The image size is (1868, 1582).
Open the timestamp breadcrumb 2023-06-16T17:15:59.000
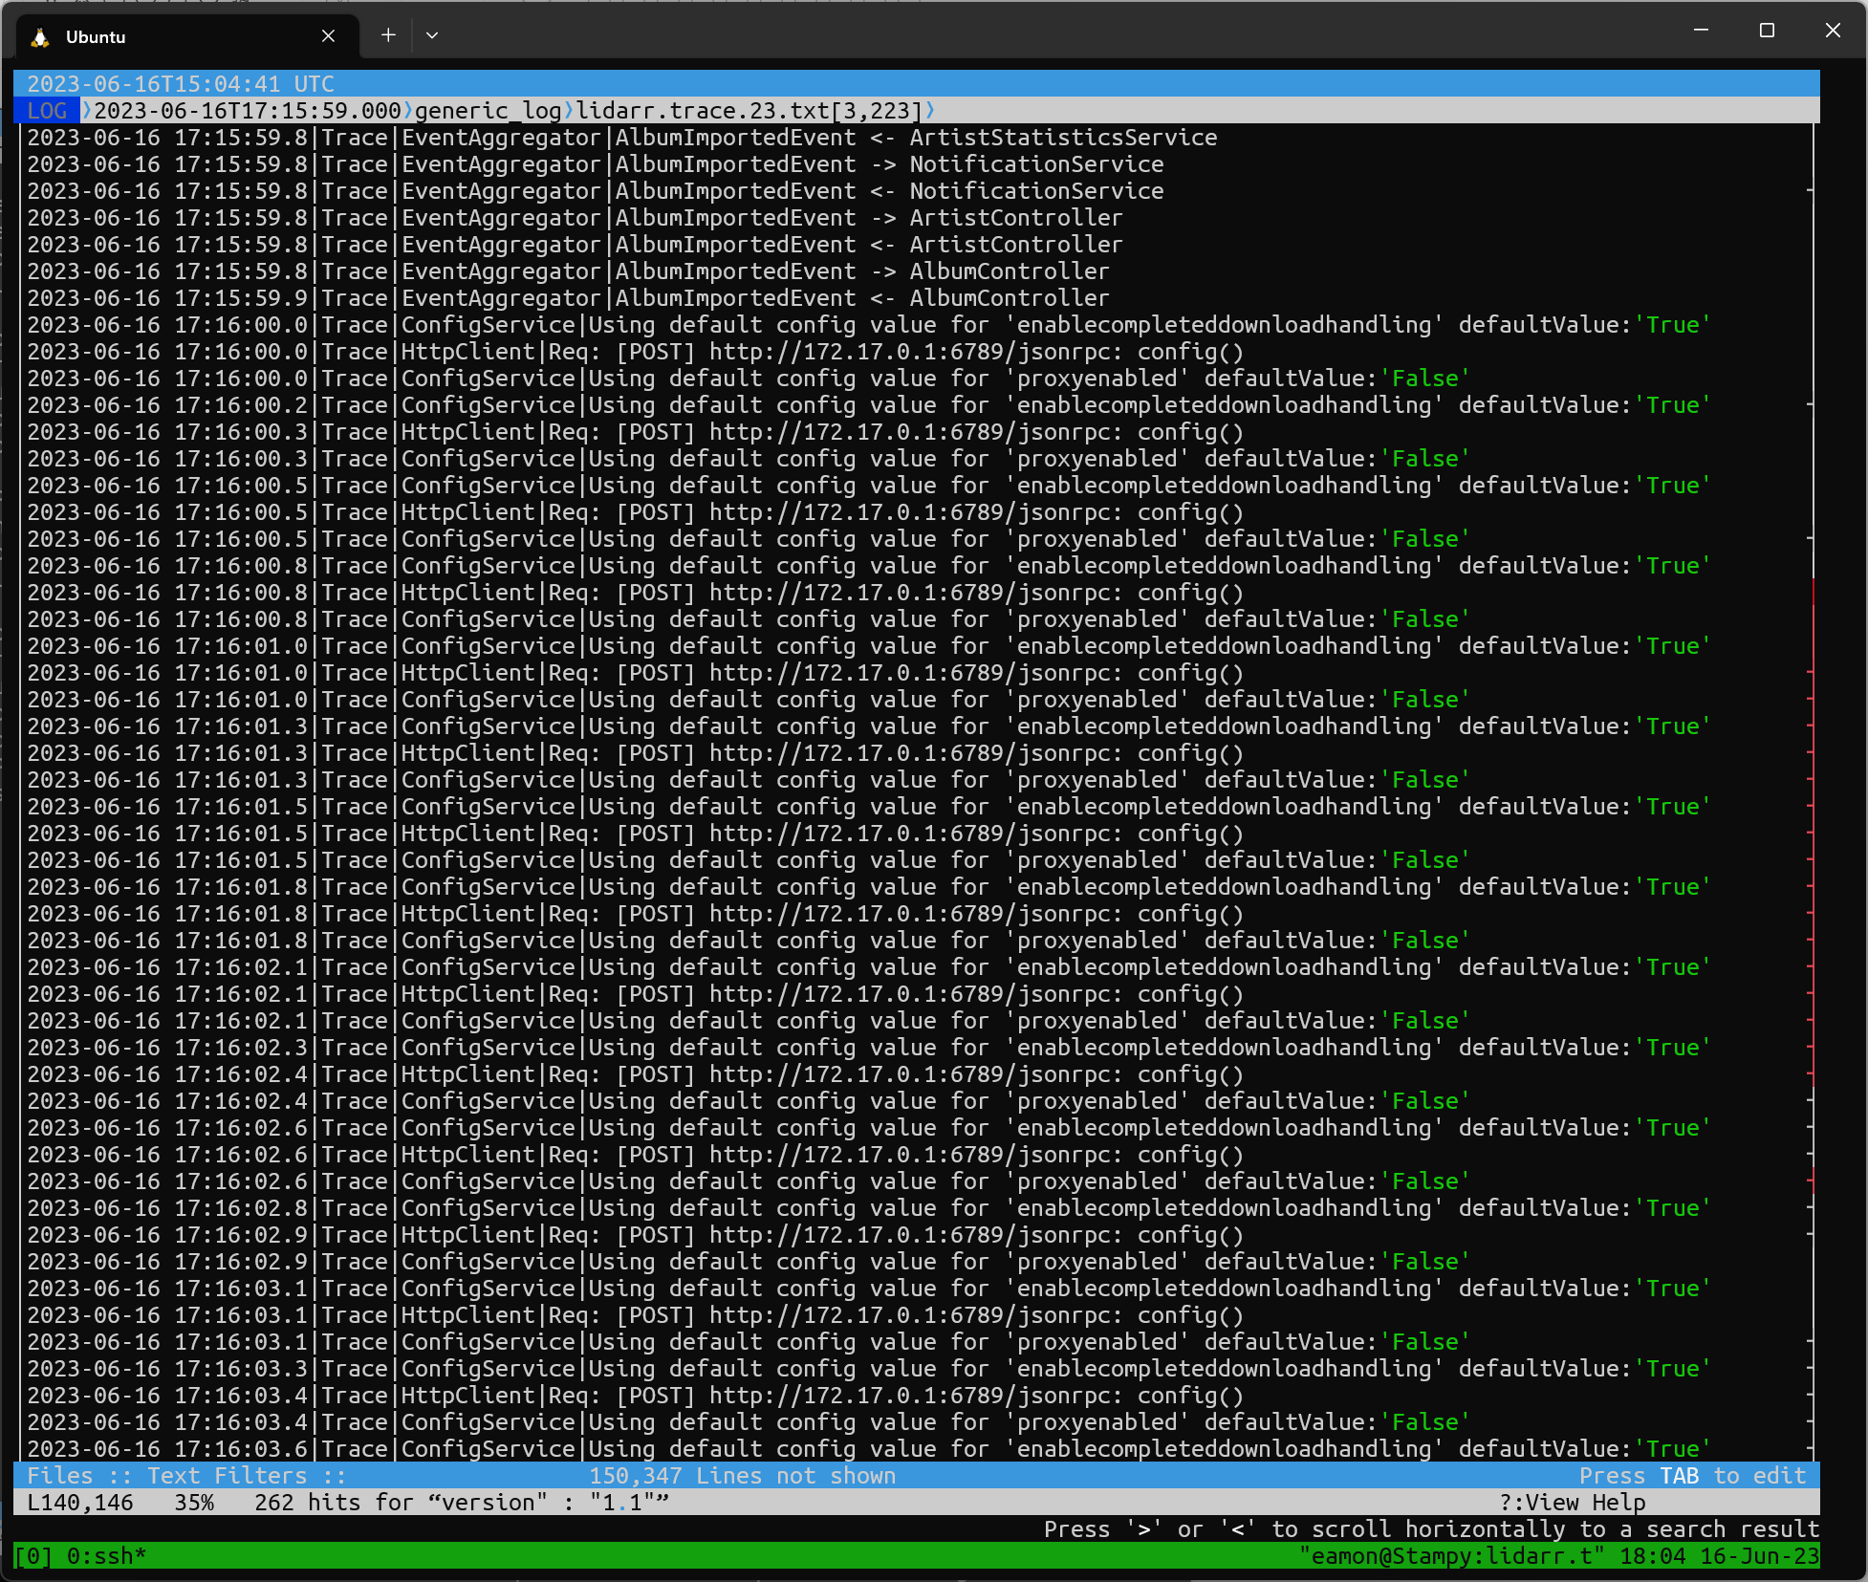tap(247, 111)
